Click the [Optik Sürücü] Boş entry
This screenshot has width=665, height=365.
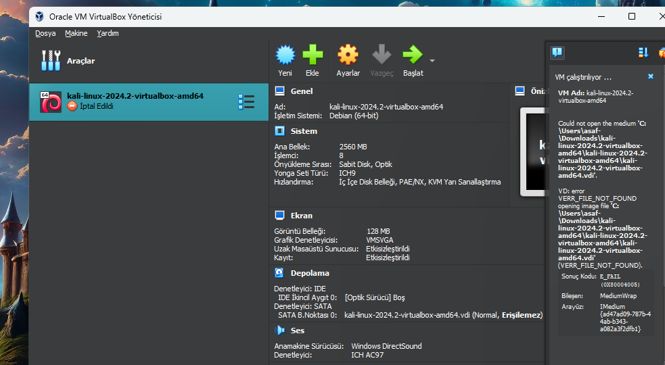click(375, 297)
